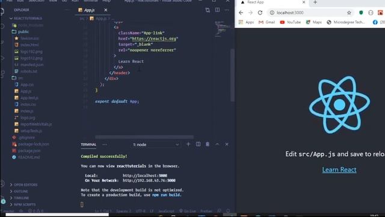Open editor compare changes icon
The height and width of the screenshot is (217, 385).
pos(208,10)
